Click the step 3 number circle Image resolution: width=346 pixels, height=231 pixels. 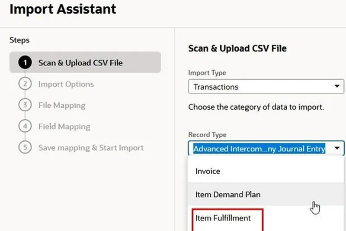25,105
